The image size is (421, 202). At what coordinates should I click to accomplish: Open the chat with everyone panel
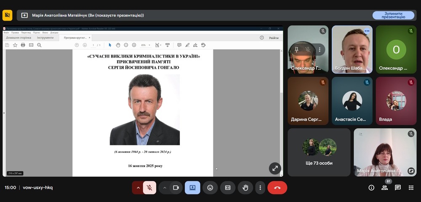[x=397, y=188]
